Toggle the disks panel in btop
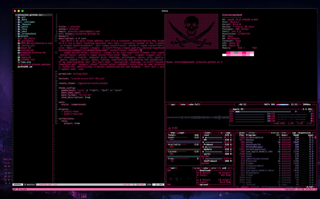 pos(207,133)
